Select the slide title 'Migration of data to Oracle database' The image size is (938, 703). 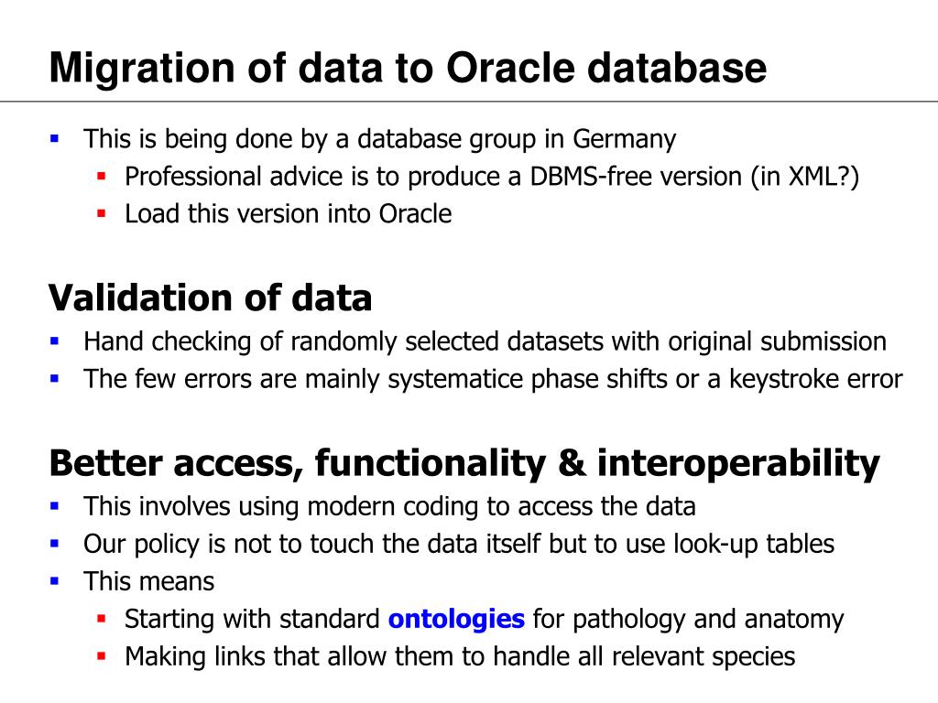tap(408, 68)
